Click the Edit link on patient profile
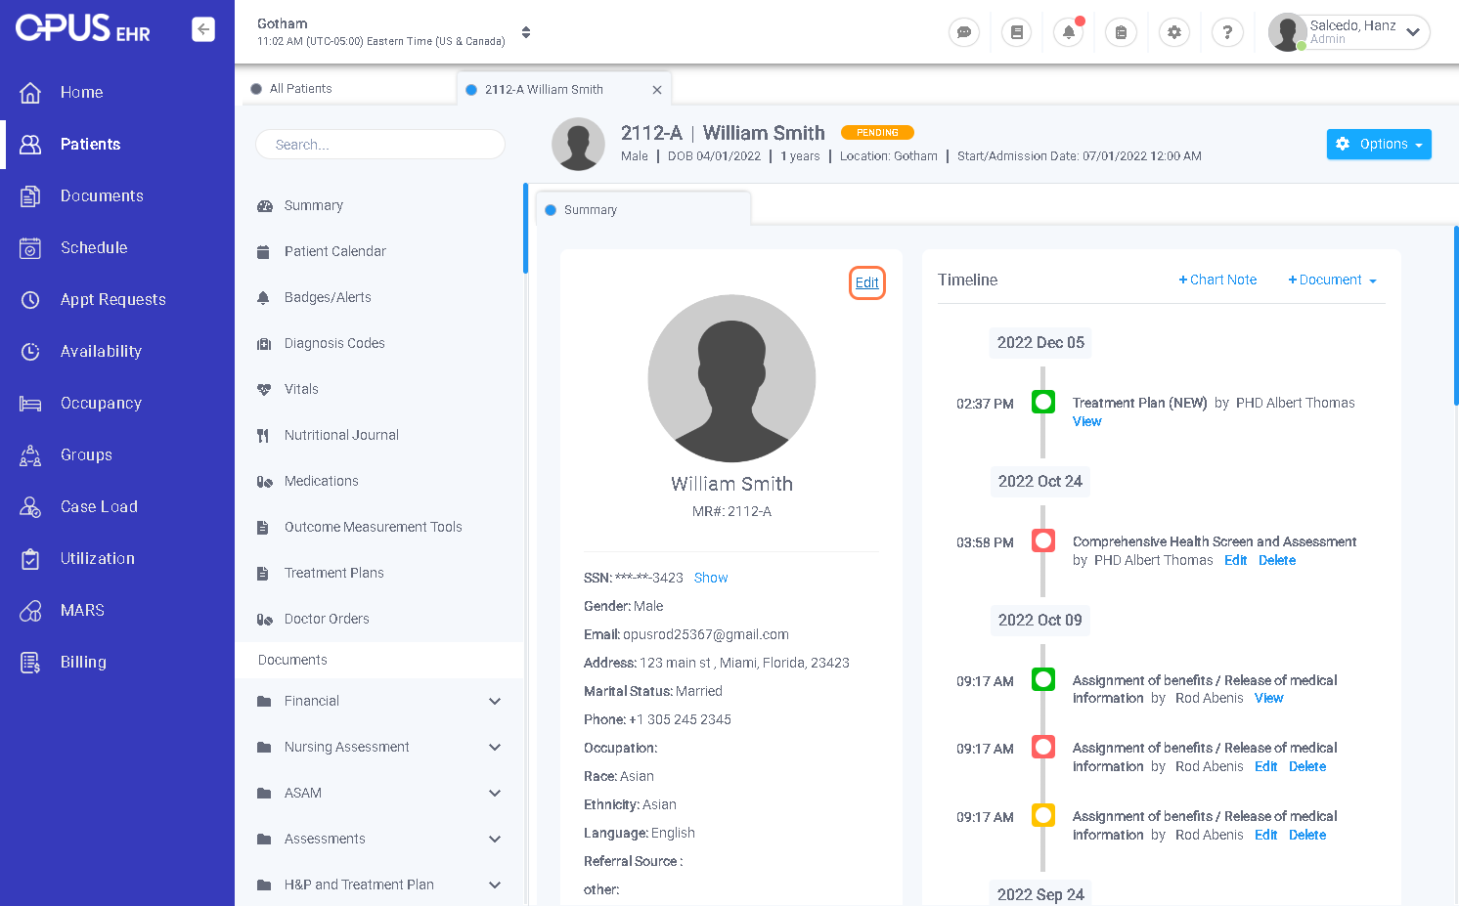 (866, 283)
